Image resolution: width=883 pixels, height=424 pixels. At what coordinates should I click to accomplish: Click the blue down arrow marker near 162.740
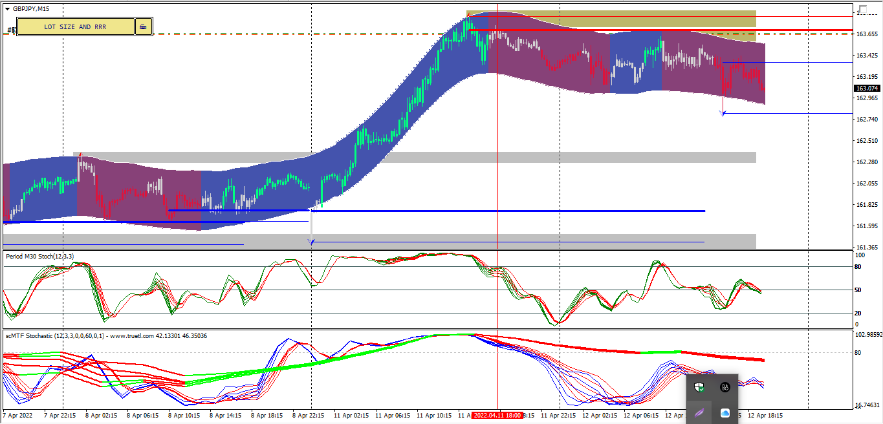click(x=723, y=113)
